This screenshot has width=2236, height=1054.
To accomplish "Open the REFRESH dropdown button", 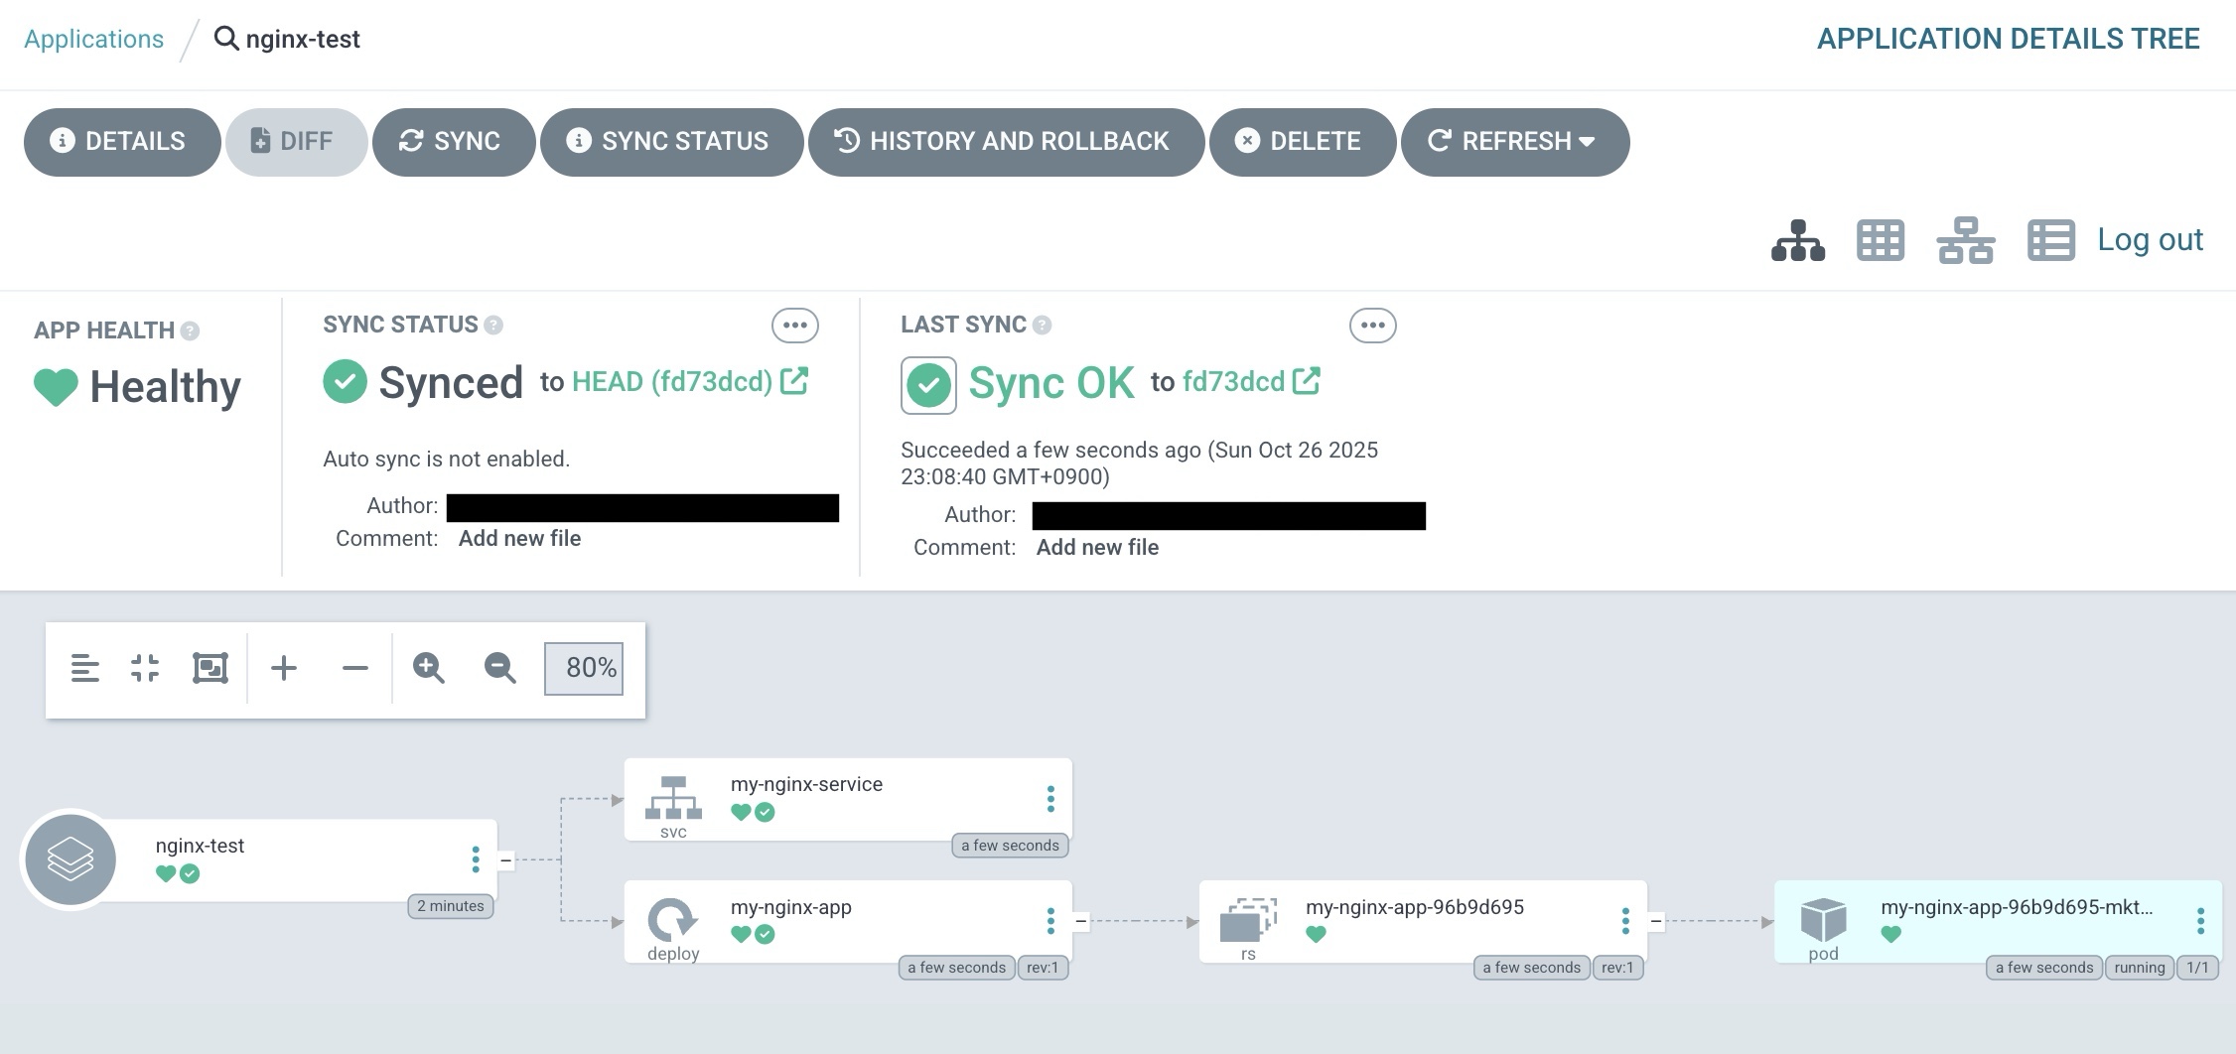I will (x=1514, y=142).
